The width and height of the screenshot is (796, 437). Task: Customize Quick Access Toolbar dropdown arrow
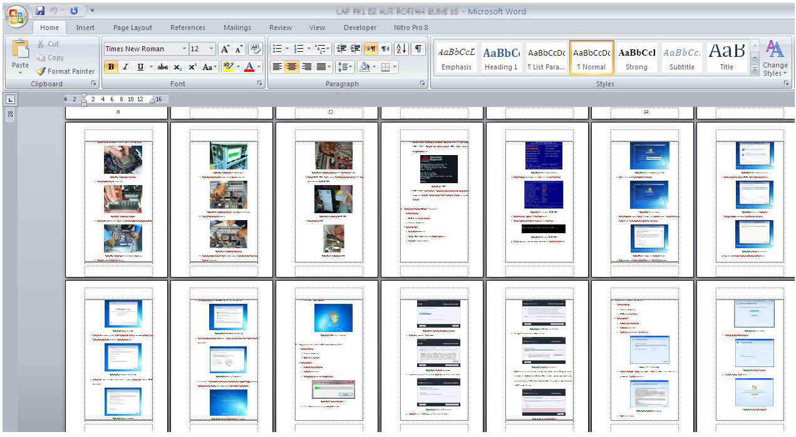coord(93,11)
